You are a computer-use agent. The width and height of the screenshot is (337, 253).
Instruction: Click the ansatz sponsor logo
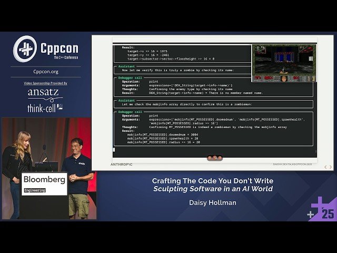pos(45,94)
